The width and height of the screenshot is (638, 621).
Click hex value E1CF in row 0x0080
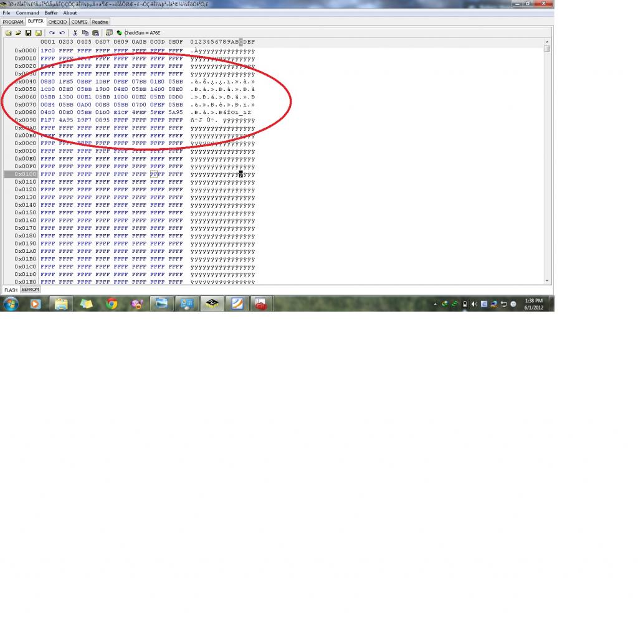point(121,113)
